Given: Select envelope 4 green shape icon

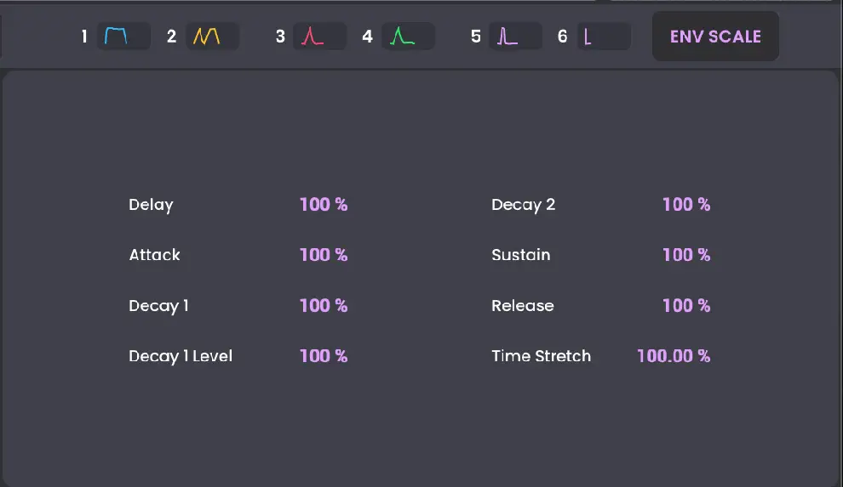Looking at the screenshot, I should point(408,37).
